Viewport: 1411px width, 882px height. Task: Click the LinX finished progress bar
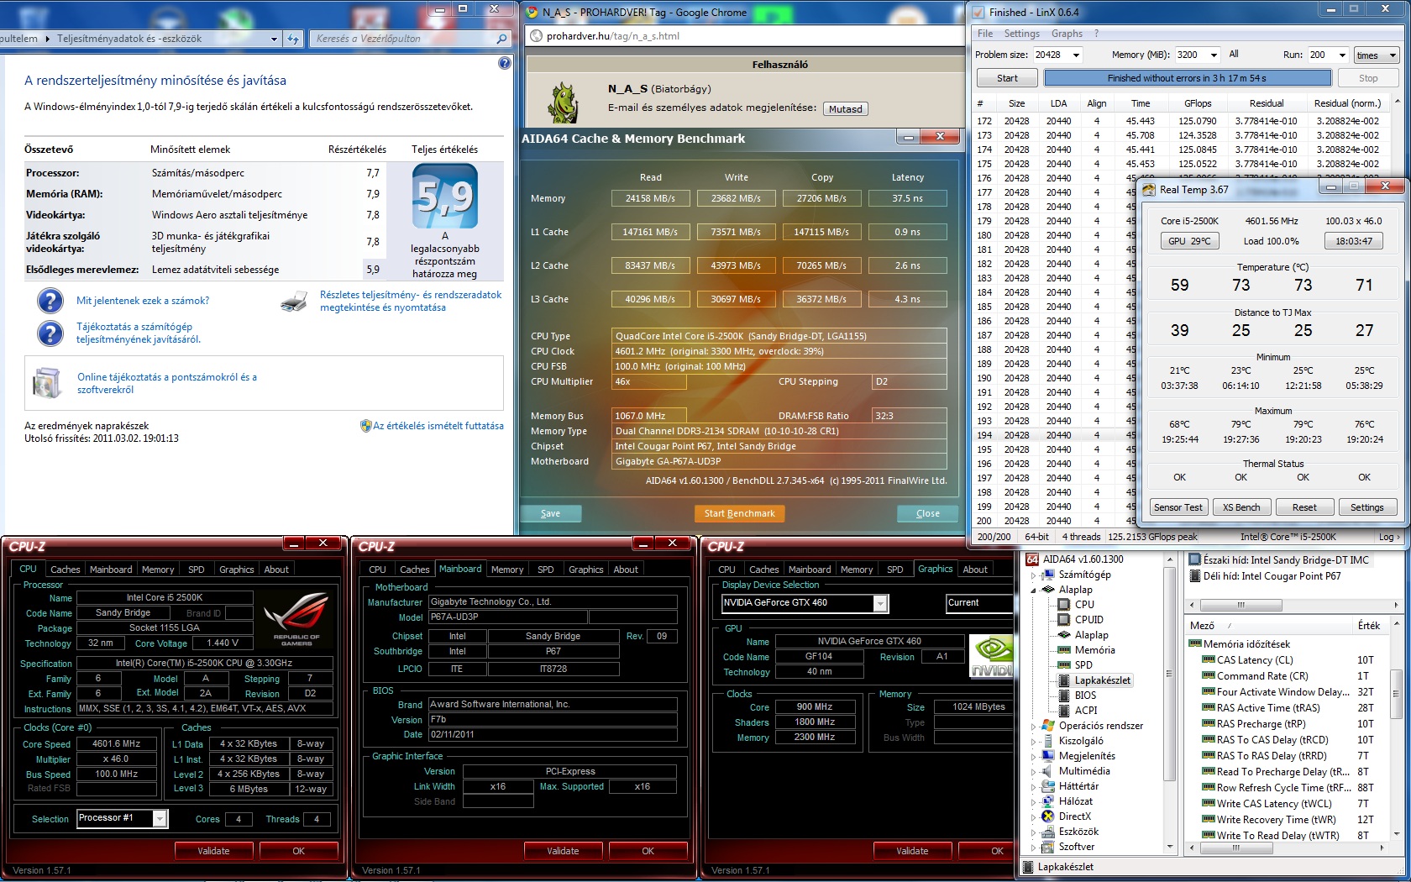[1188, 78]
